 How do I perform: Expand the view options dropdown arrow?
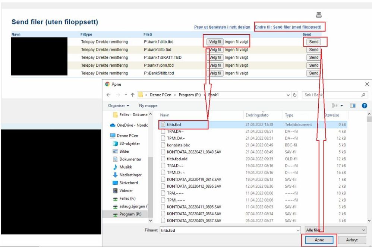coord(342,106)
